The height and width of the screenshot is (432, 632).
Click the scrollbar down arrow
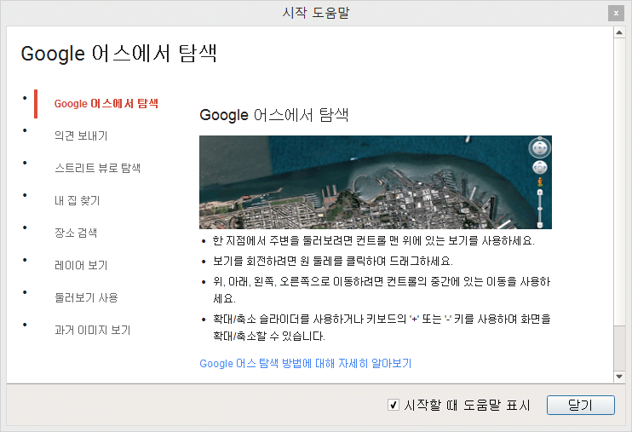(x=619, y=376)
